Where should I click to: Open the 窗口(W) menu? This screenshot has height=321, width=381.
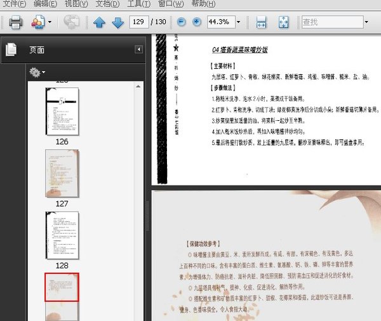pos(171,4)
